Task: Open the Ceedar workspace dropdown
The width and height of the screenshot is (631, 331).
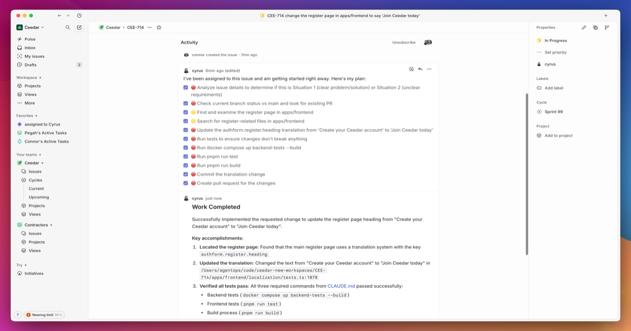Action: 30,27
